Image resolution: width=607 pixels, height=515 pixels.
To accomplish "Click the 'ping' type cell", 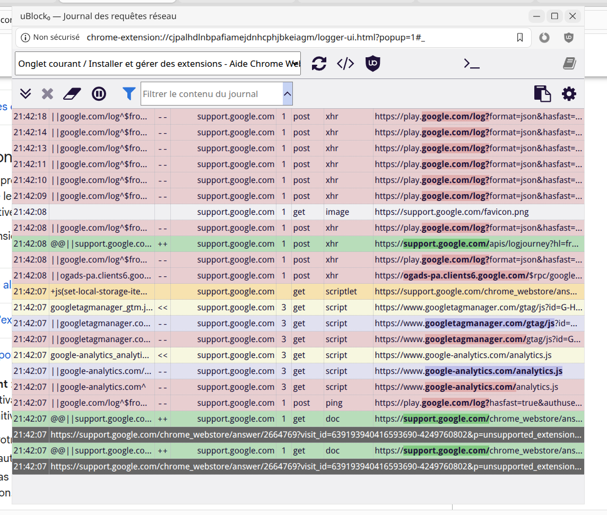I will coord(349,403).
